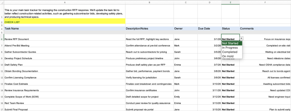Select 'Not Started' in the dropdown list
The height and width of the screenshot is (111, 291).
point(232,43)
